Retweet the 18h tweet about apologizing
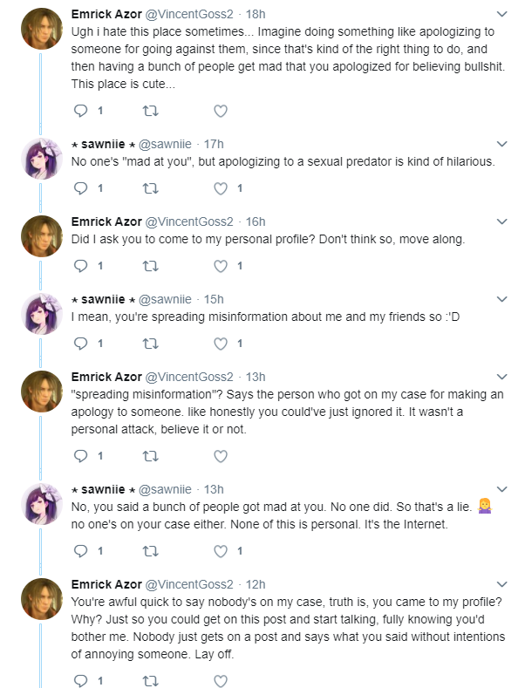This screenshot has width=525, height=688. coord(151,111)
